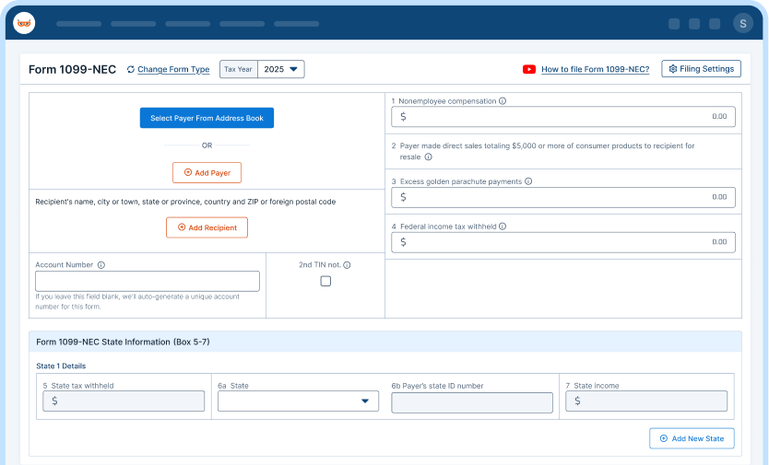Focus the Excess golden parachute payments field
Screen dimensions: 769x465
click(x=563, y=197)
